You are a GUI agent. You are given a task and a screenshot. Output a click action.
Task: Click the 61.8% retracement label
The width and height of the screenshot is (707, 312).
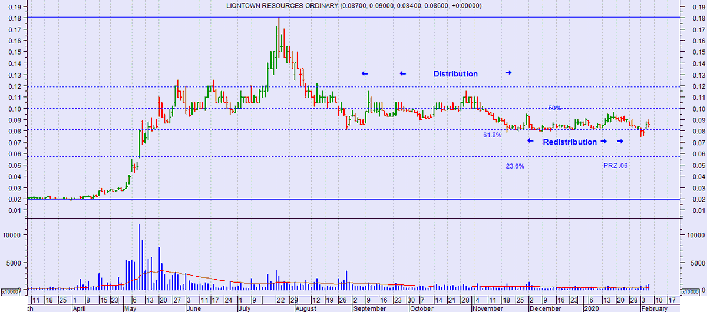(493, 135)
